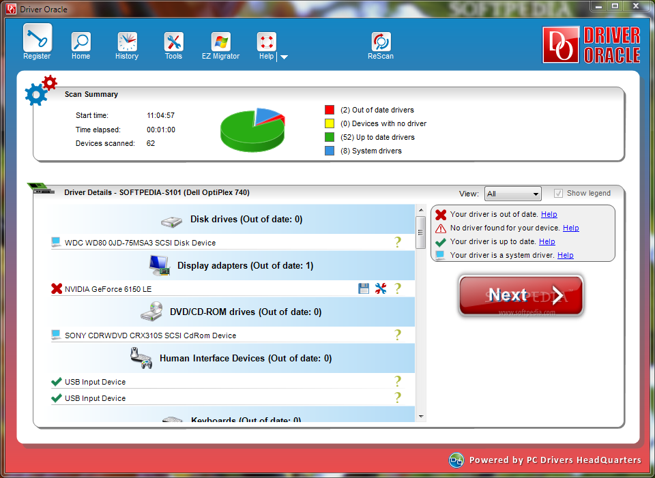
Task: Open Help link for up to date driver
Action: point(547,241)
